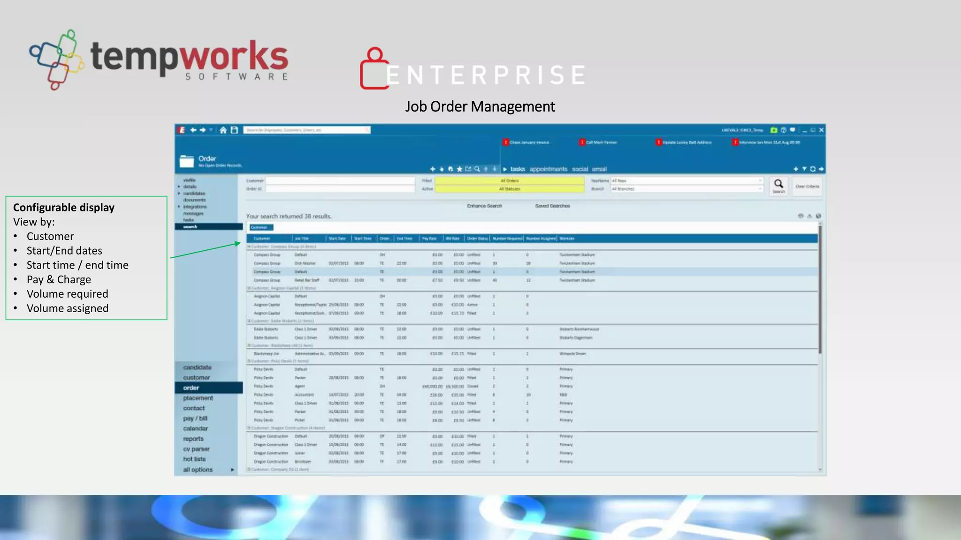Switch to the social tab

click(x=580, y=169)
